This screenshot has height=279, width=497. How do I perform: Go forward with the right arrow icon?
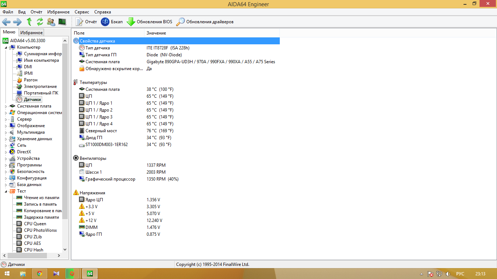click(17, 22)
